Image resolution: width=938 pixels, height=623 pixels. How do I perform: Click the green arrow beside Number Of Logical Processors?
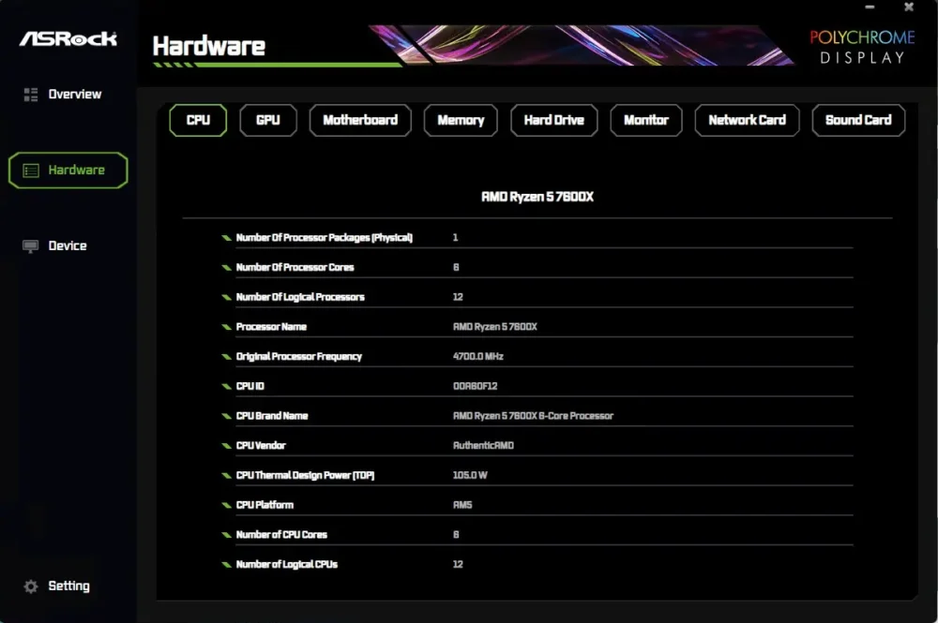pos(226,298)
